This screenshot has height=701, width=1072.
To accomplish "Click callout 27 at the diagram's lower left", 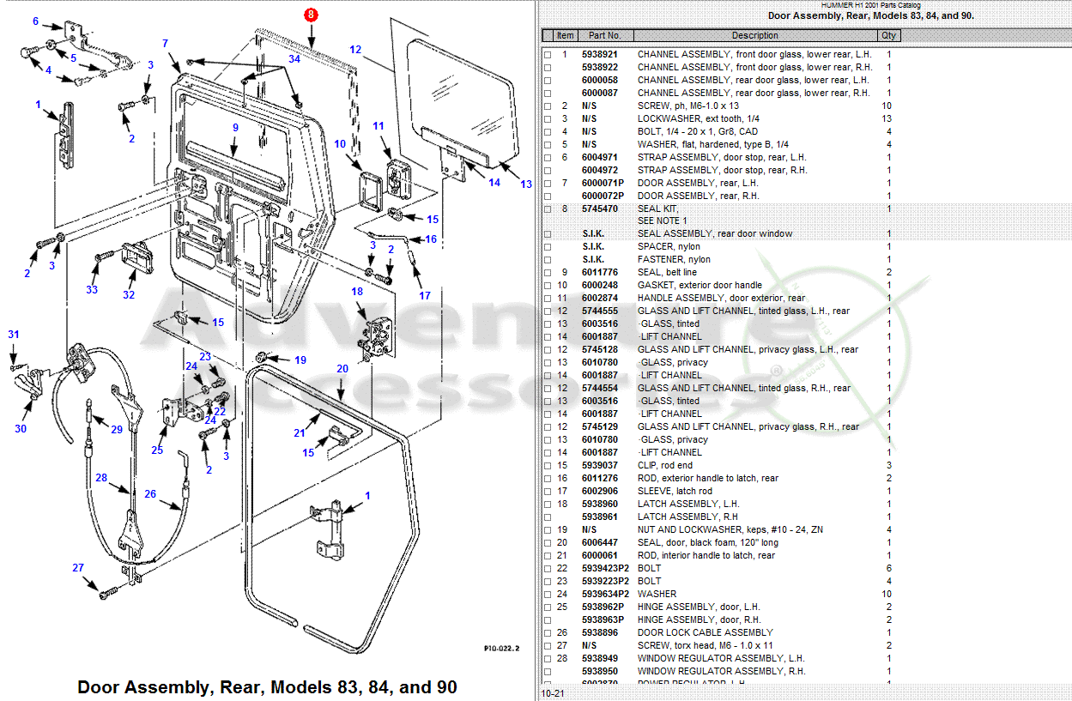I will coord(78,567).
